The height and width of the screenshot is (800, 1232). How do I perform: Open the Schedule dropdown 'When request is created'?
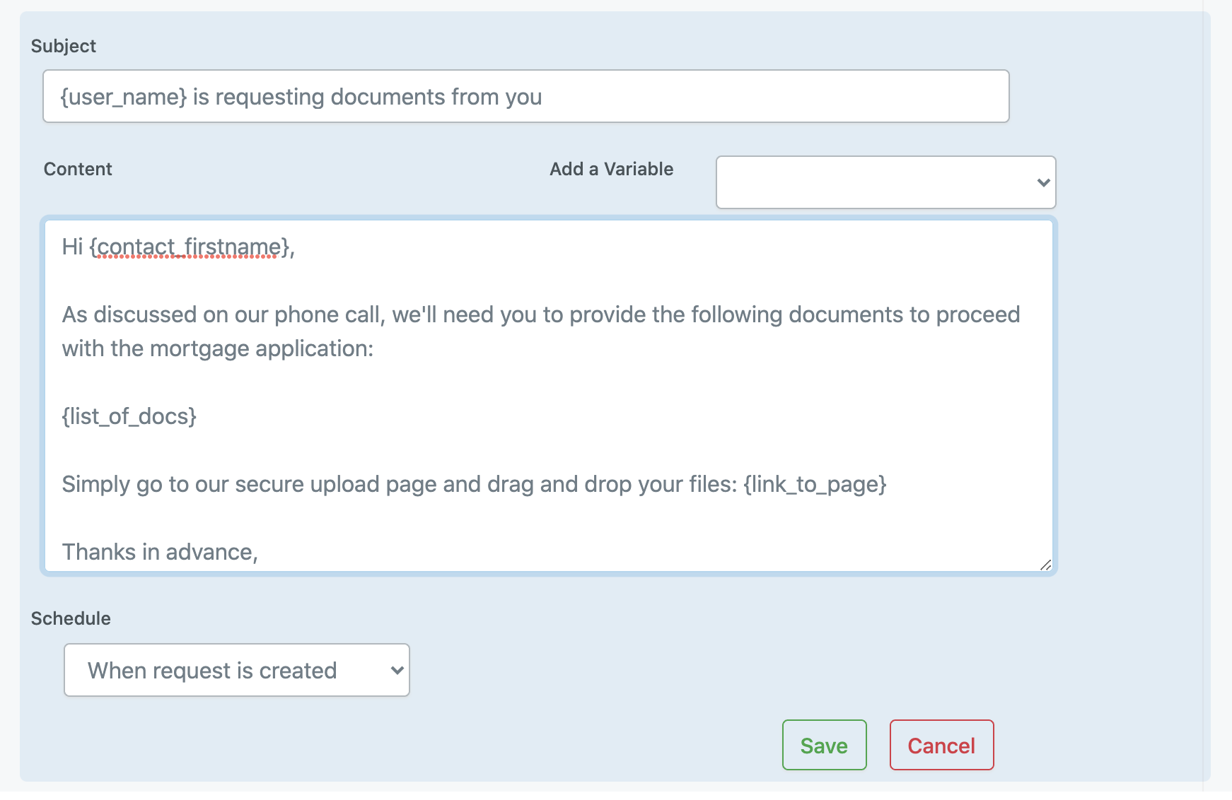point(237,670)
